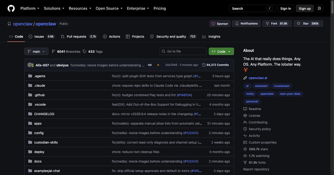Click Report repository link

256,169
